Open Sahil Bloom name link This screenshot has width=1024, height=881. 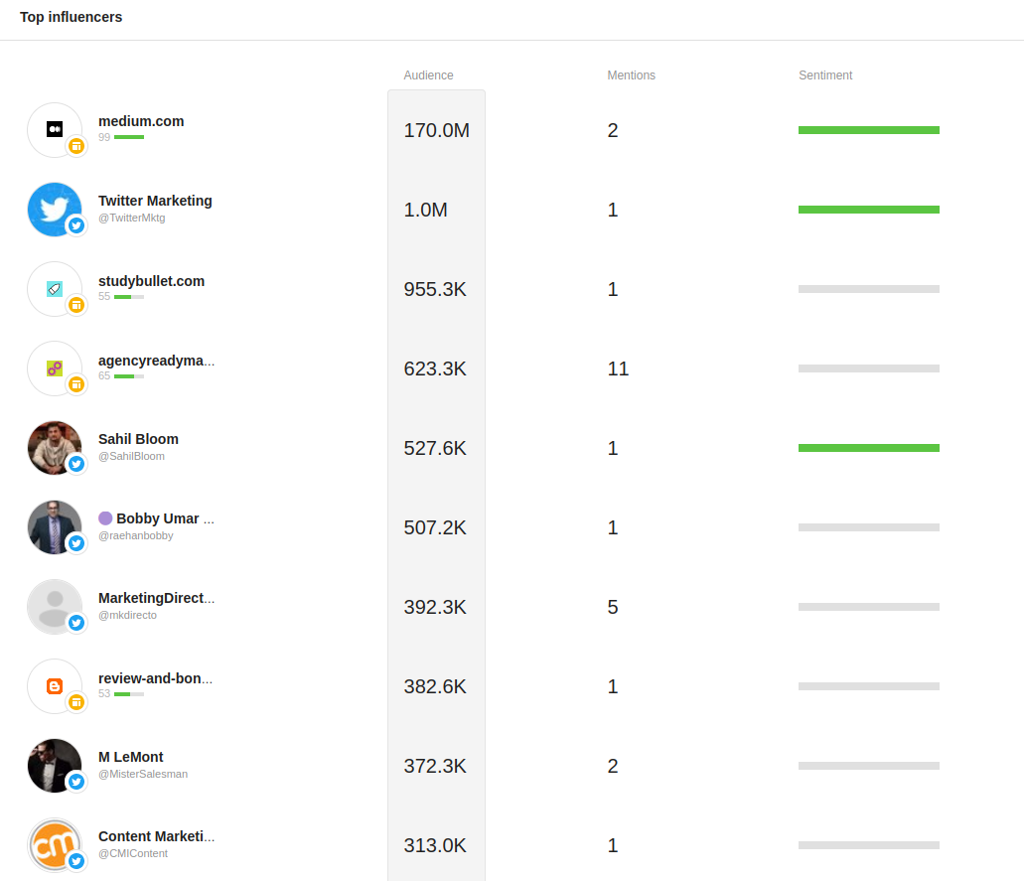pyautogui.click(x=138, y=439)
